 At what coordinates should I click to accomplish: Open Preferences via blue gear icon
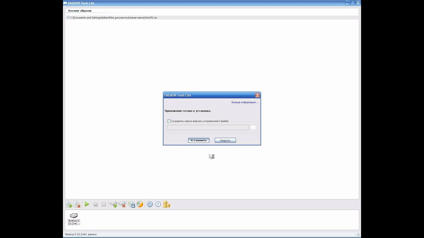150,204
